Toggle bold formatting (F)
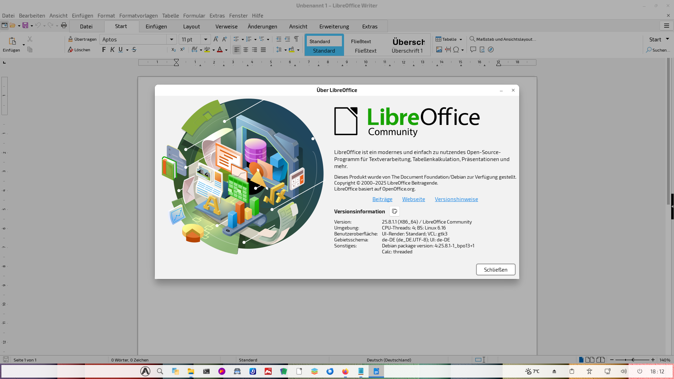The image size is (674, 379). click(104, 50)
